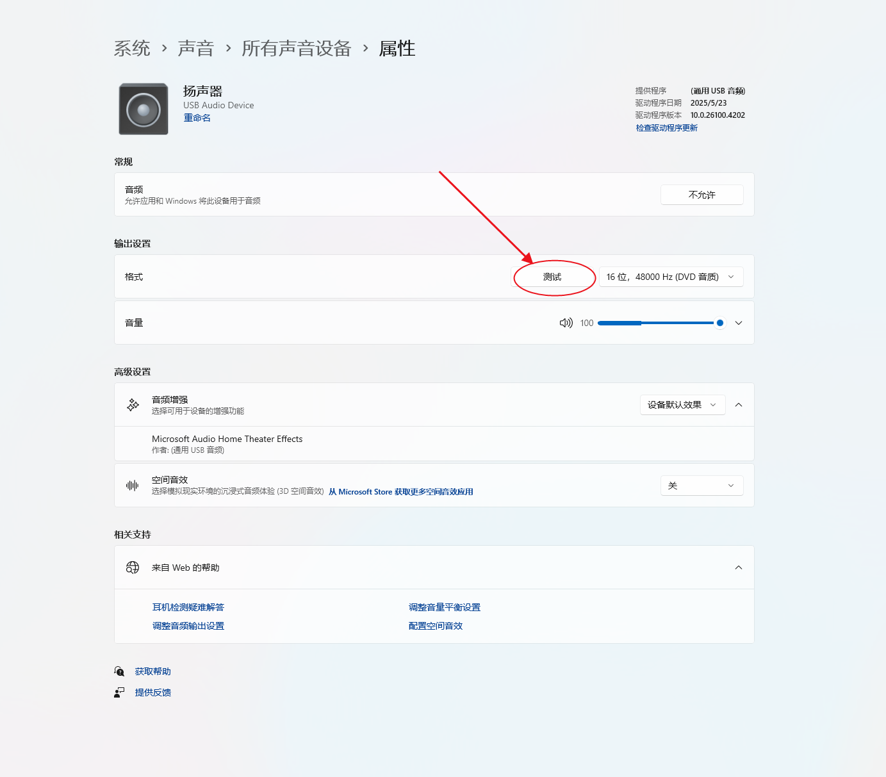This screenshot has height=777, width=886.
Task: Click the speaker device thumbnail image
Action: (x=142, y=108)
